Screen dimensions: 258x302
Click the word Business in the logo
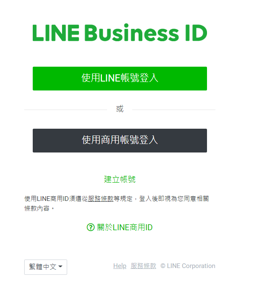tap(132, 33)
